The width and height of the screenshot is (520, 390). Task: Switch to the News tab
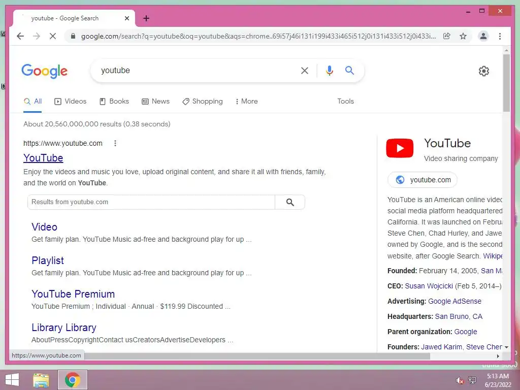tap(155, 102)
